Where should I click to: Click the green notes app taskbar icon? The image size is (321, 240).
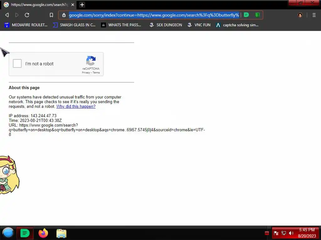pos(25,233)
